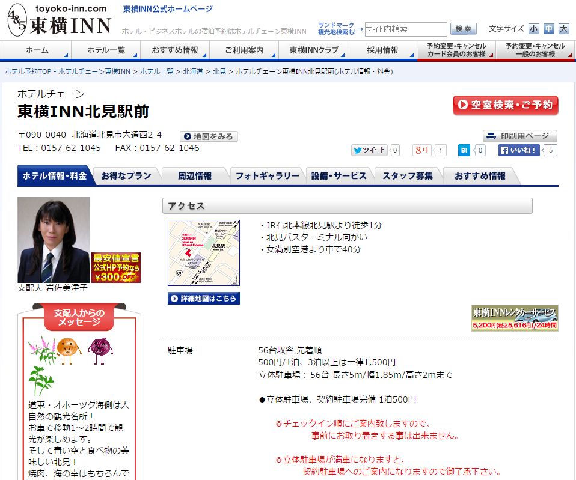Switch to the フォトギャラリー tab
Screen dimensions: 576x480
[268, 176]
